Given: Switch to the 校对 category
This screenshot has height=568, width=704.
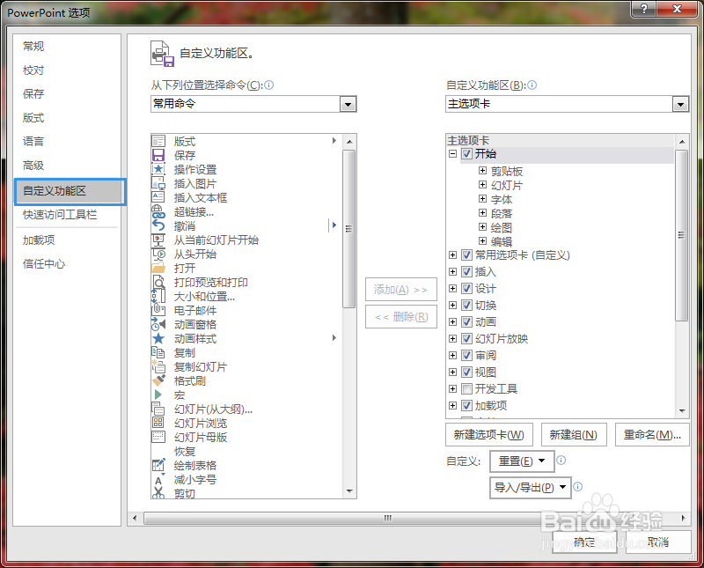Looking at the screenshot, I should (33, 70).
